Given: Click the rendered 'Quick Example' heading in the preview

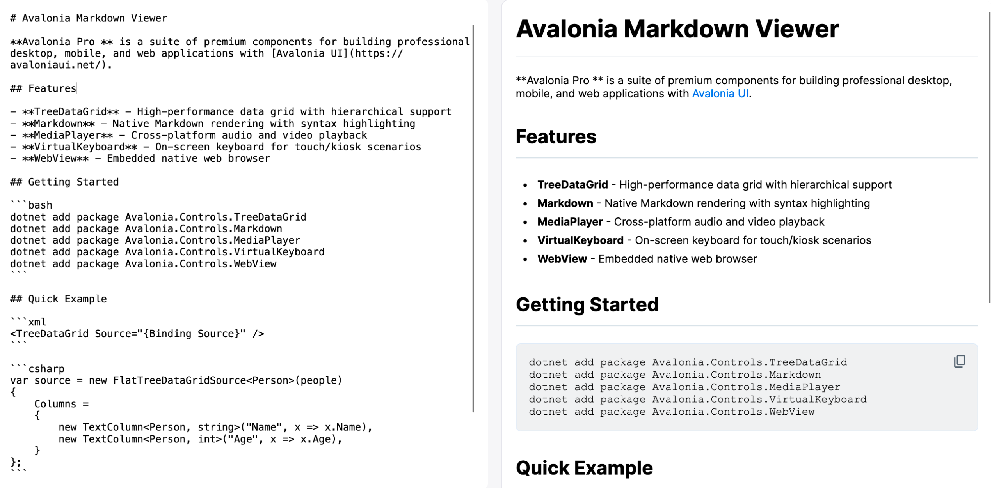Looking at the screenshot, I should click(584, 468).
